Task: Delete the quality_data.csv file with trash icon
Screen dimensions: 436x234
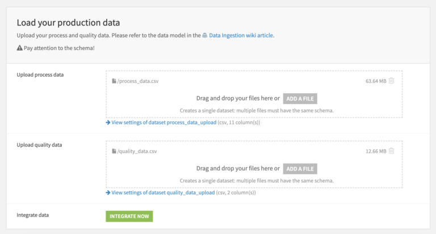Action: tap(392, 151)
